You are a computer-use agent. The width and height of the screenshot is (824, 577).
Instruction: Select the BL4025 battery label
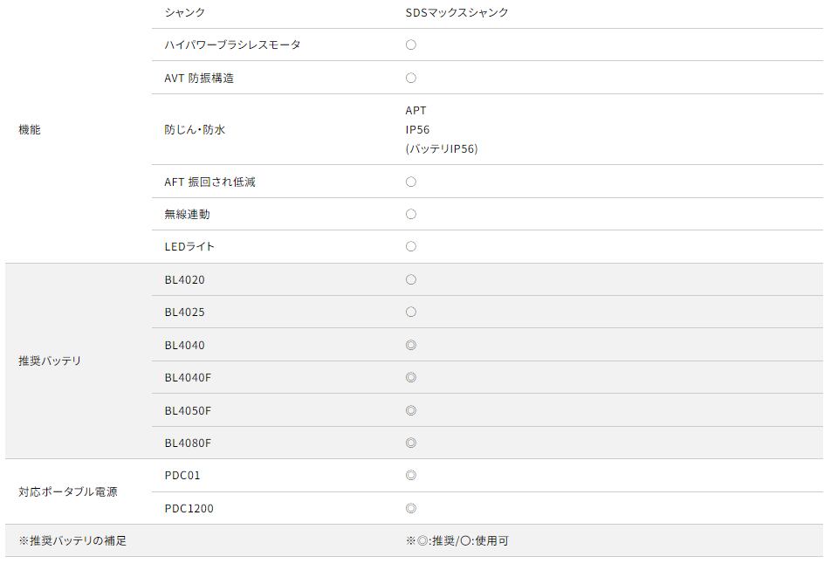pyautogui.click(x=184, y=312)
